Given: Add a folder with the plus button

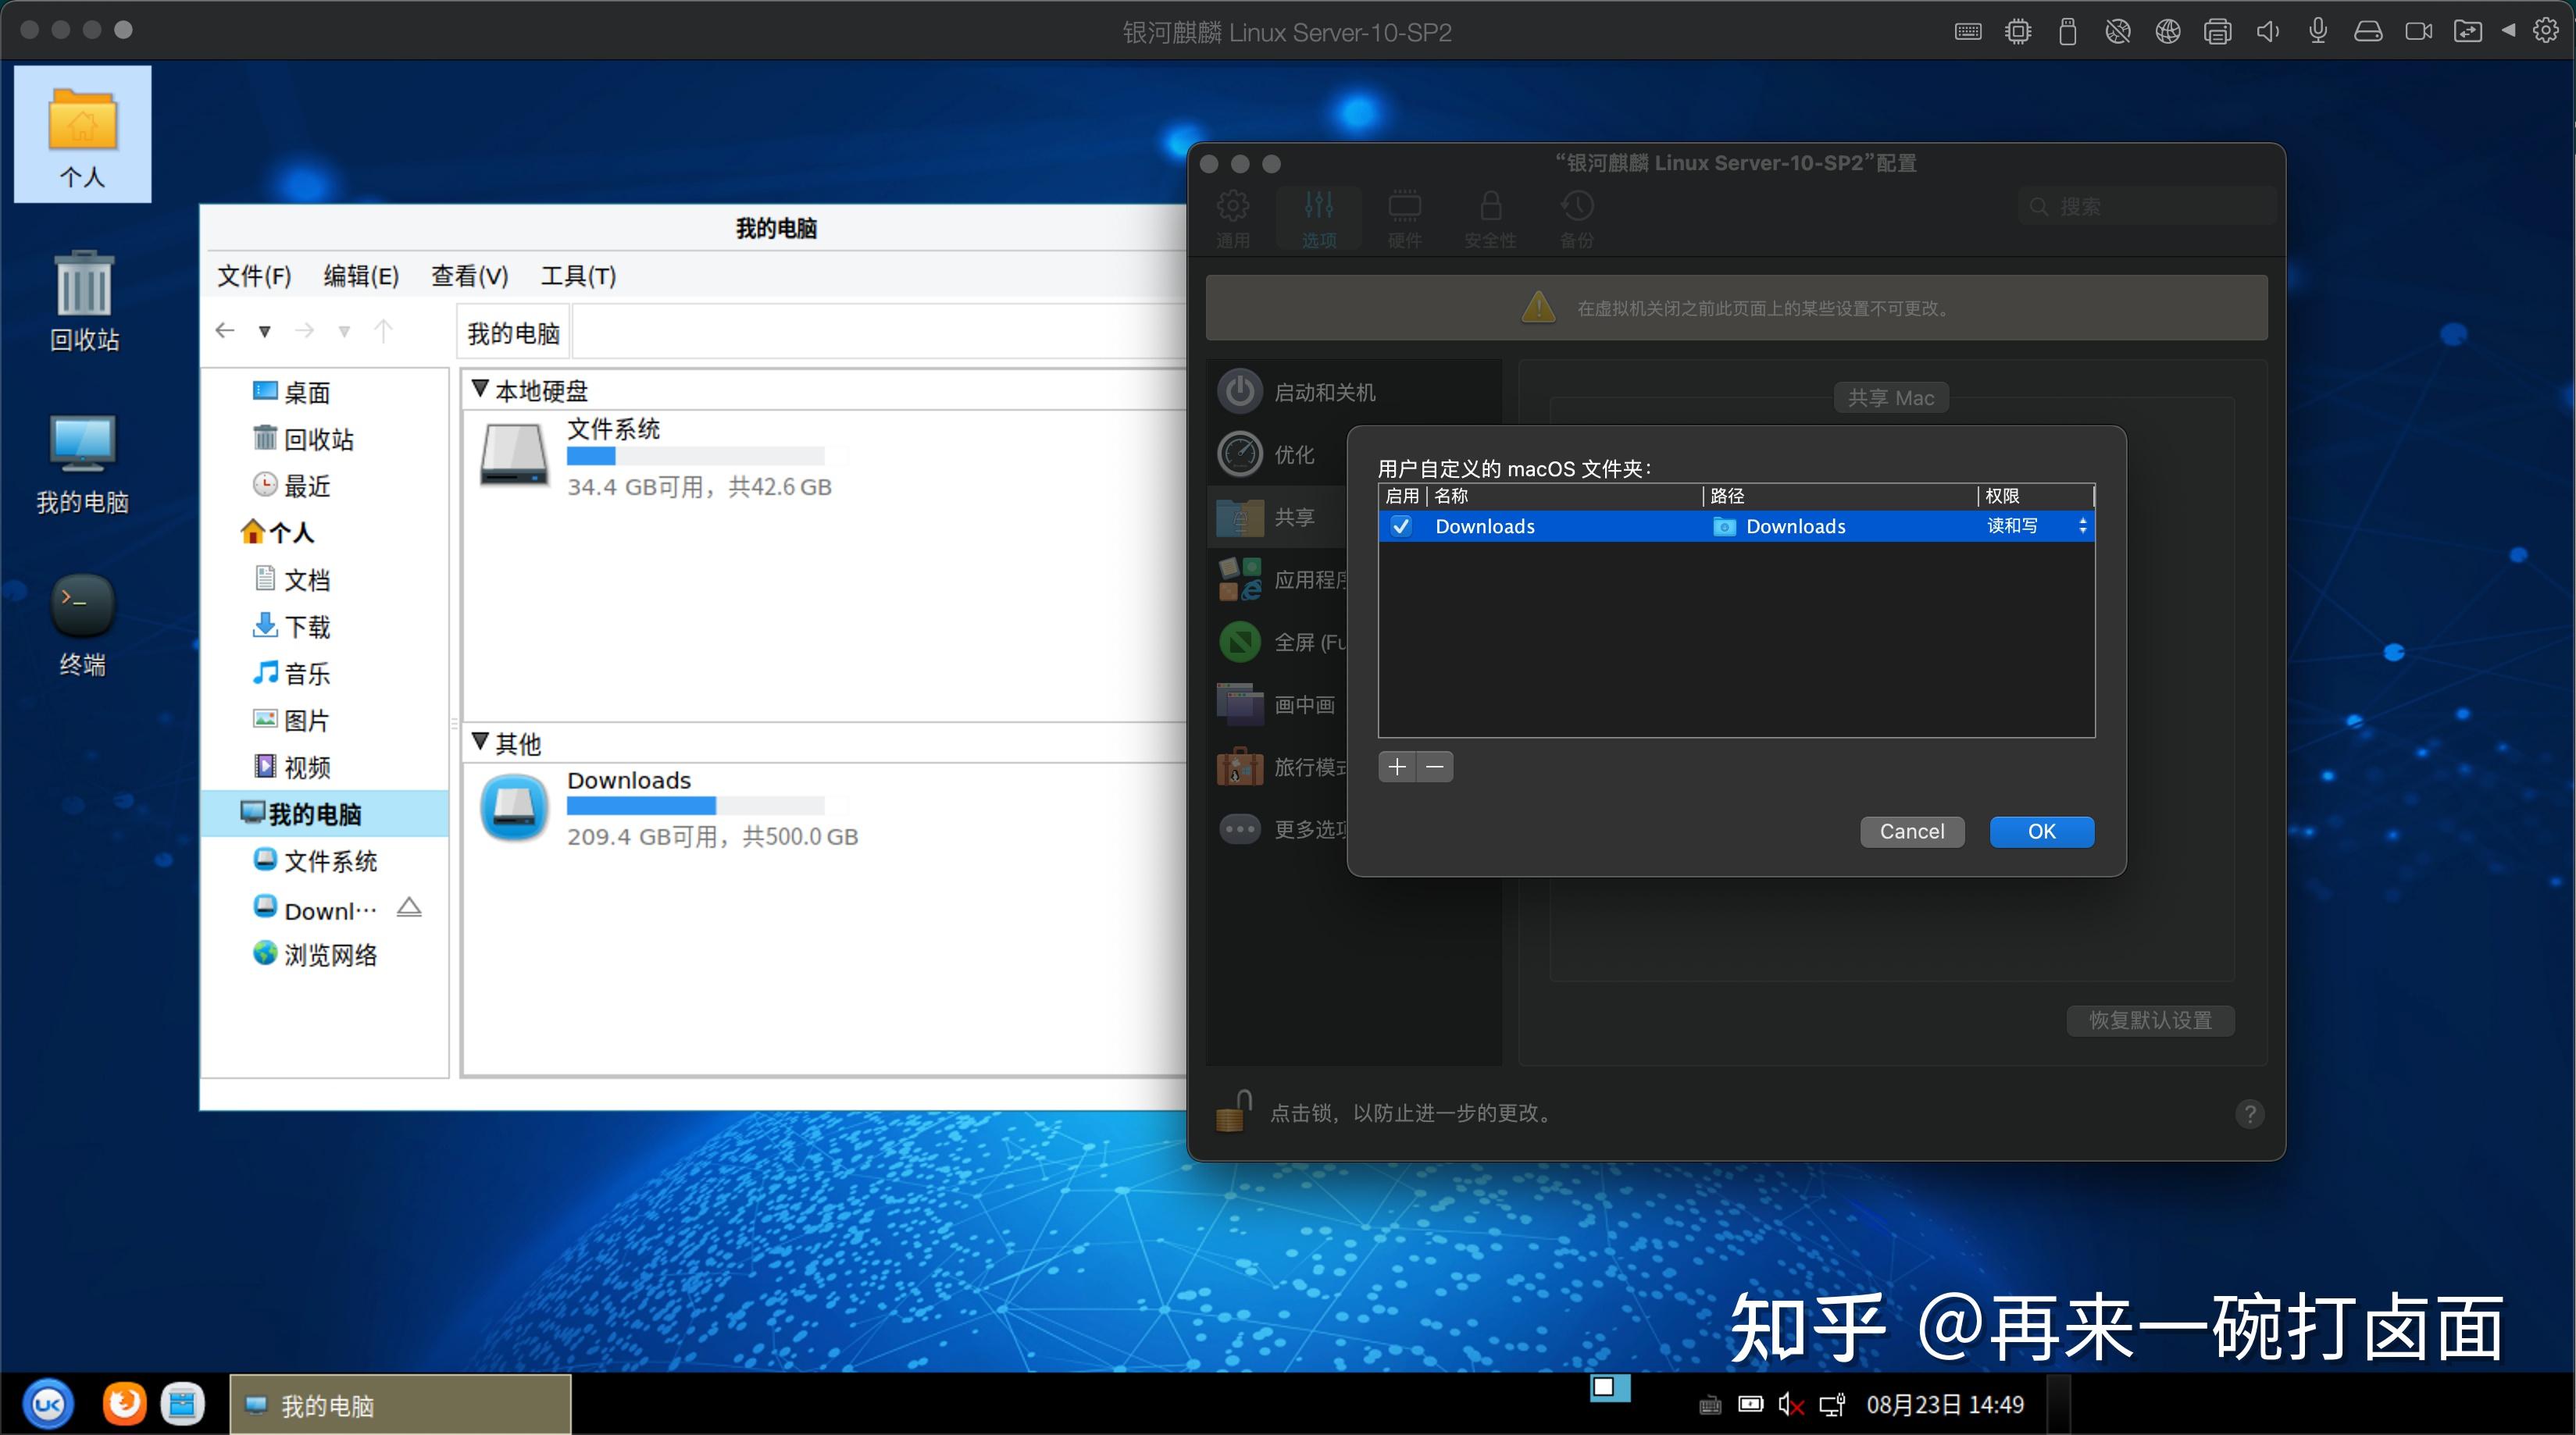Looking at the screenshot, I should pyautogui.click(x=1397, y=767).
